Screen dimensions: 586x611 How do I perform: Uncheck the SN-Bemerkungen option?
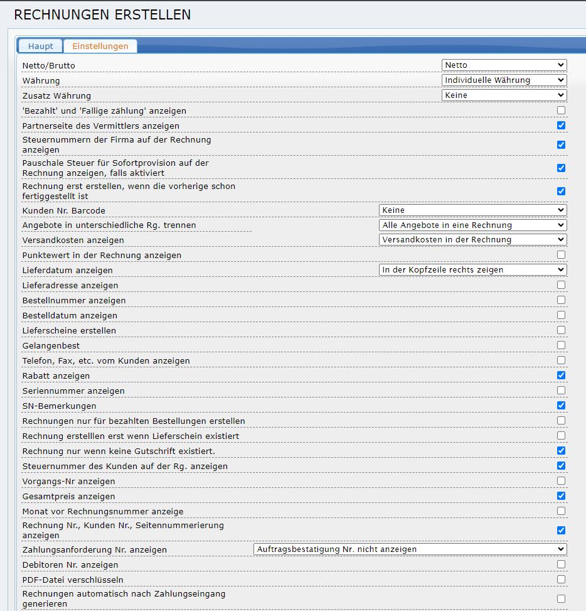pyautogui.click(x=561, y=406)
